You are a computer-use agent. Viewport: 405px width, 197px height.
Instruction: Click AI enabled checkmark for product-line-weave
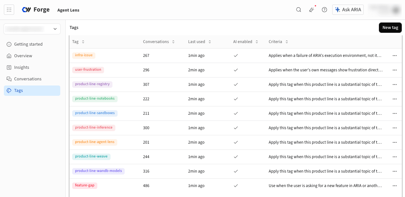point(236,157)
